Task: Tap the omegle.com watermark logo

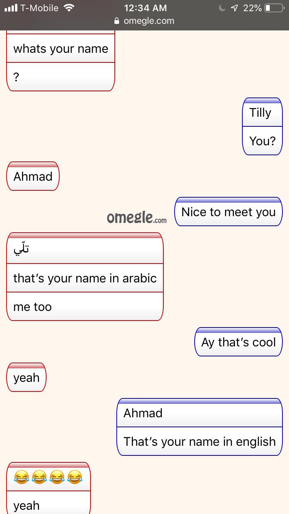Action: 137,218
